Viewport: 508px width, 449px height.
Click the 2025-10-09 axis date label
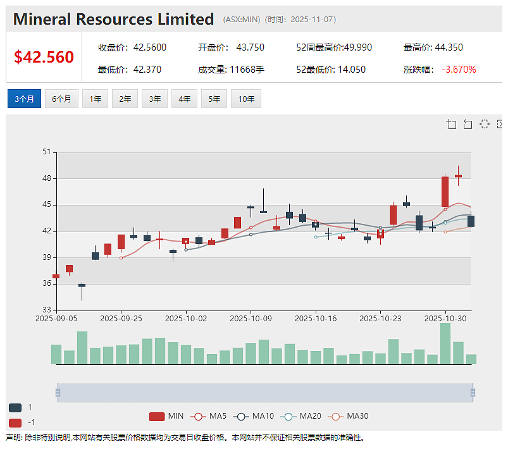pos(251,319)
